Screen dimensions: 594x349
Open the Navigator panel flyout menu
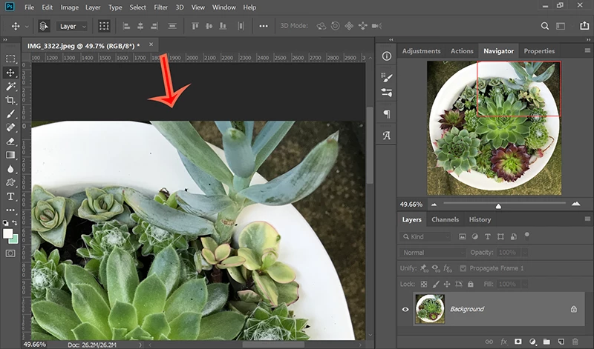(587, 50)
